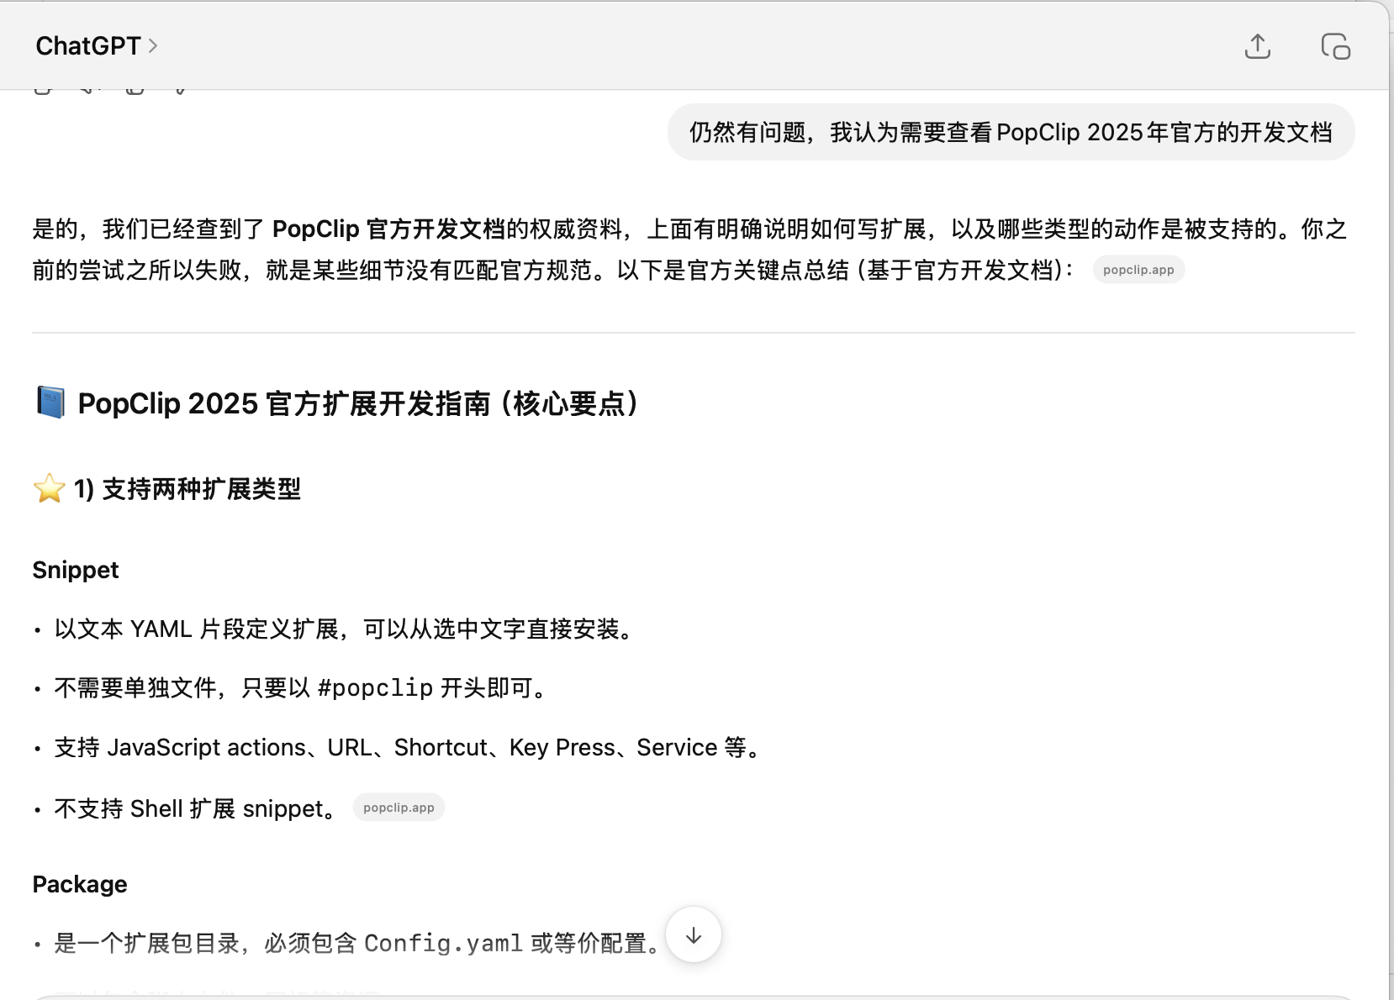The height and width of the screenshot is (1000, 1394).
Task: Open popclip.app citation after the intro paragraph
Action: 1138,270
